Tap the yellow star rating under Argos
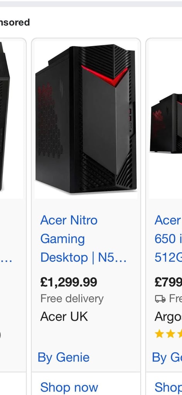Screen dimensions: 182x395 (x=169, y=334)
